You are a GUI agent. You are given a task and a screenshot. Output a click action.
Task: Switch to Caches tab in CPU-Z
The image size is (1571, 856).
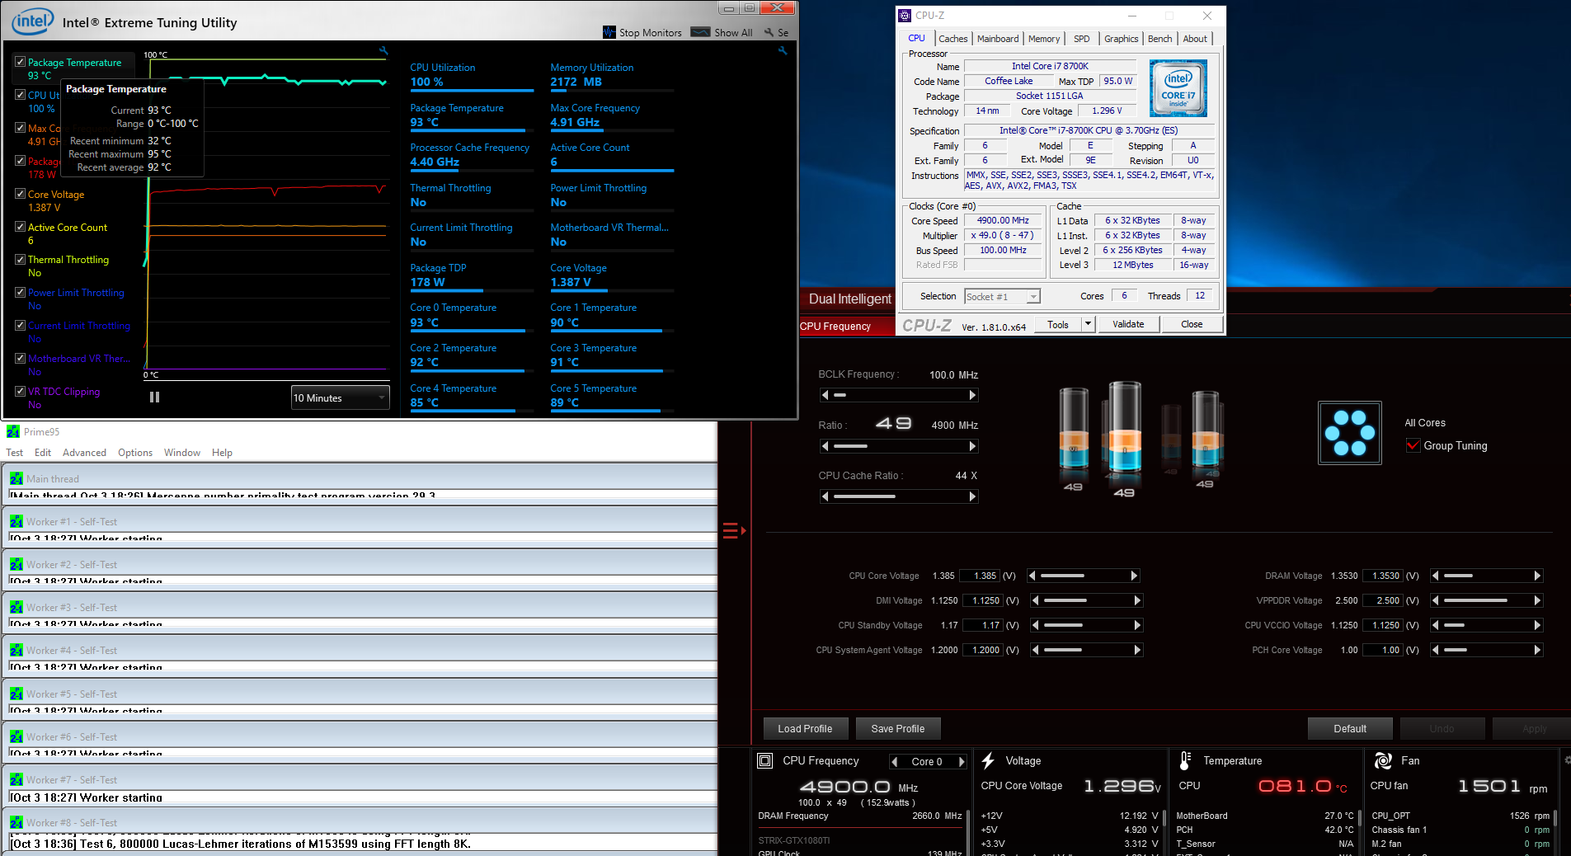pos(952,39)
